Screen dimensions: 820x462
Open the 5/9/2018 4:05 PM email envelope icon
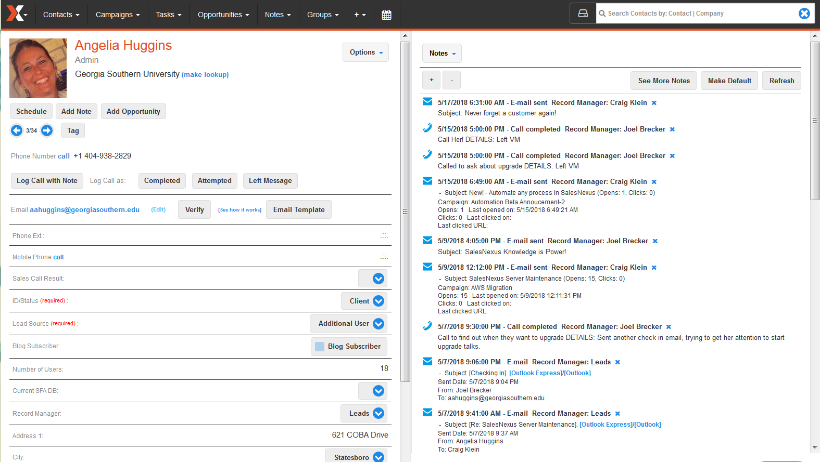427,240
